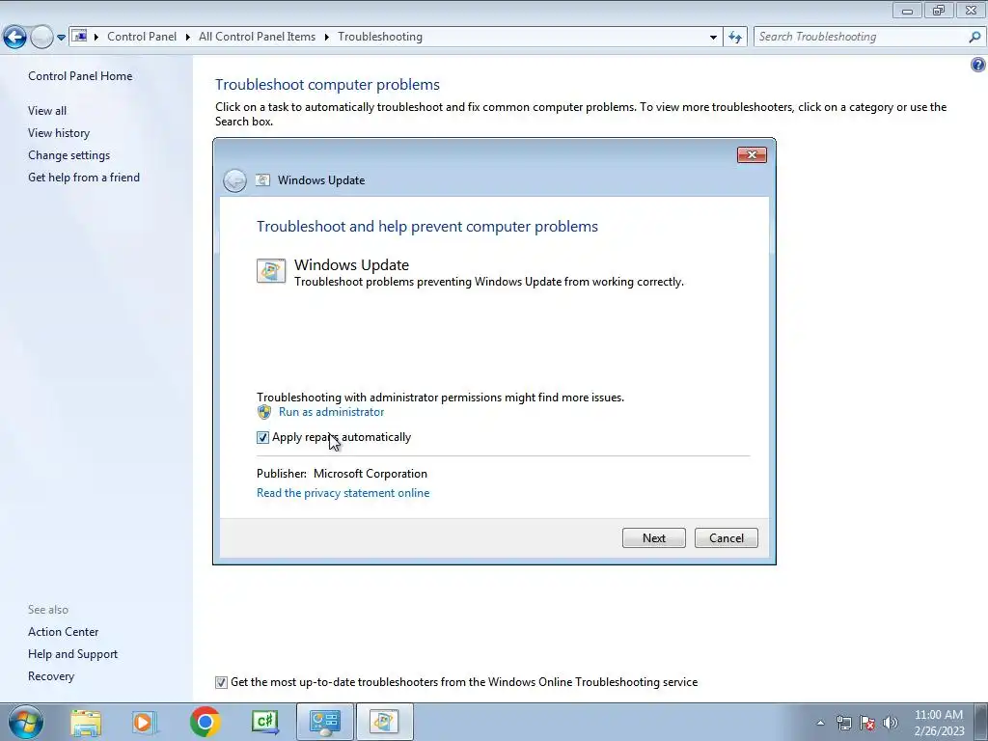The width and height of the screenshot is (988, 741).
Task: Click Get help from a friend
Action: click(x=84, y=178)
